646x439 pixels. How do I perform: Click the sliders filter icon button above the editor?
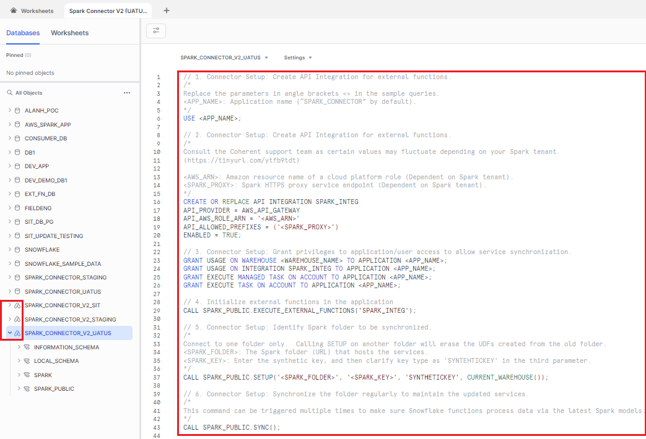click(x=156, y=30)
